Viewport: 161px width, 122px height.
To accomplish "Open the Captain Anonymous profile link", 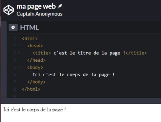I will 40,14.
